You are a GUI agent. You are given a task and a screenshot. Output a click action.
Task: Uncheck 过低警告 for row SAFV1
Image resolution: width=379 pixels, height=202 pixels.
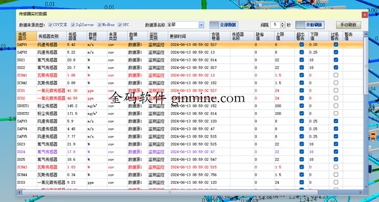[336, 44]
